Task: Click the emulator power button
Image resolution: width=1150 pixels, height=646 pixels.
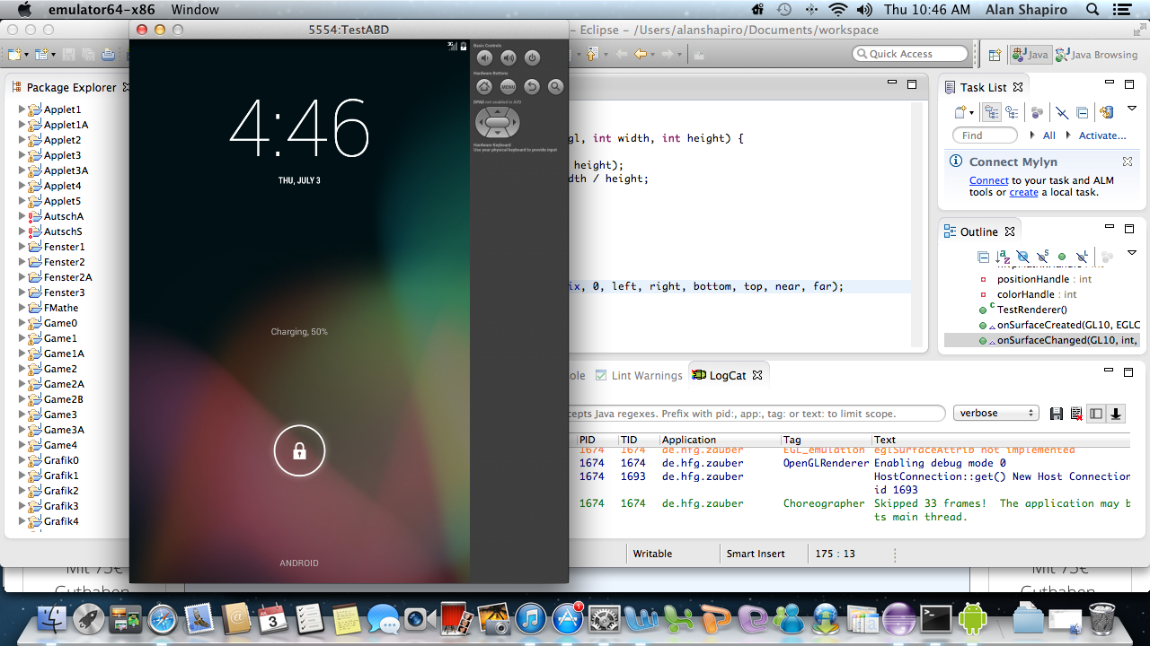Action: [x=532, y=58]
